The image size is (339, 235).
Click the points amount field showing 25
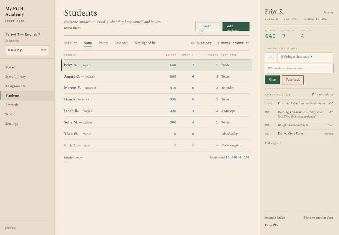click(x=270, y=57)
